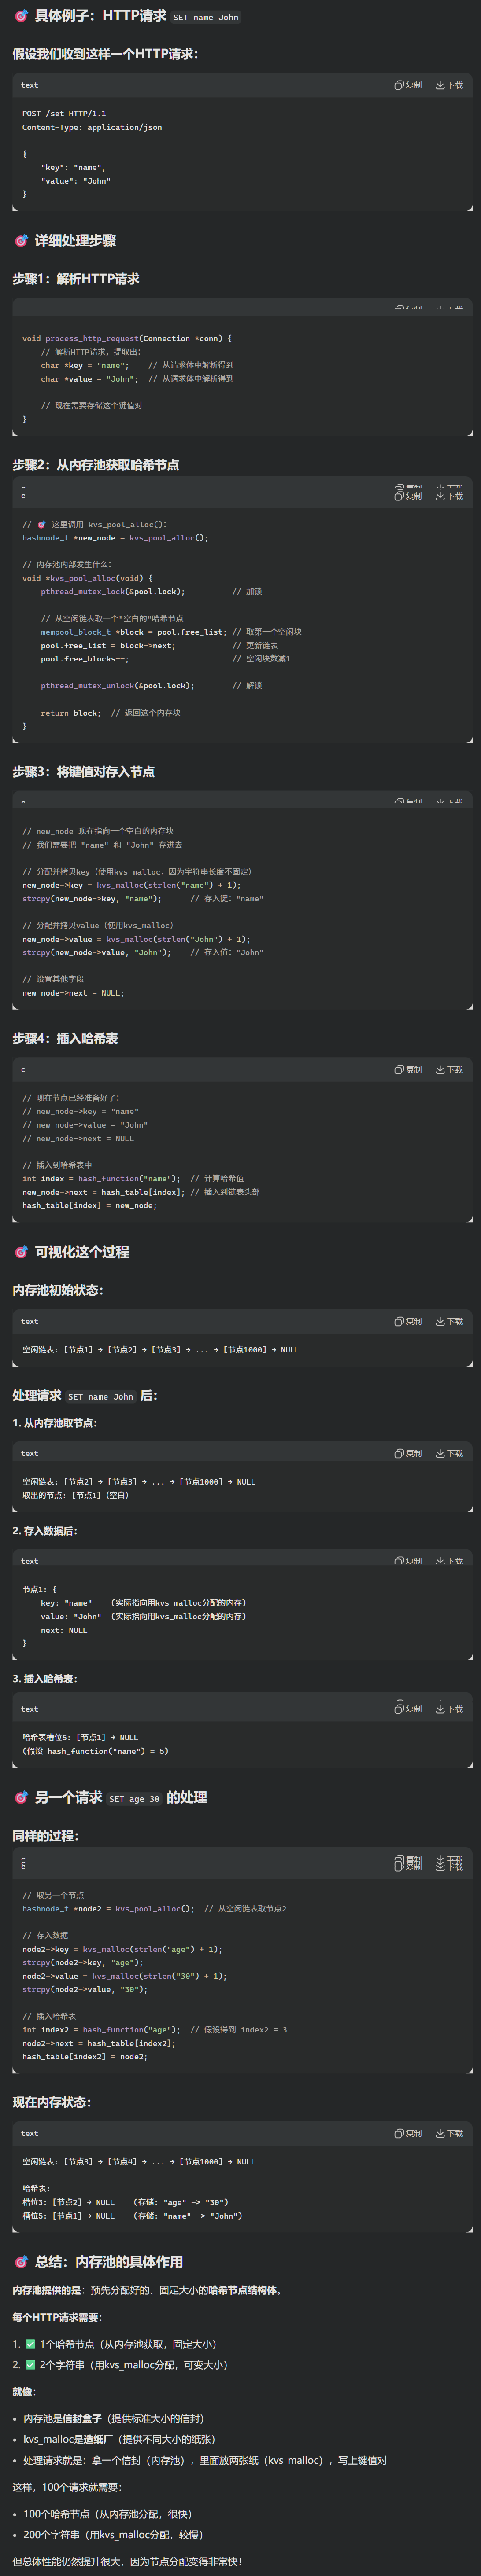
Task: Download the 存入数据后 node content block
Action: click(x=450, y=1560)
